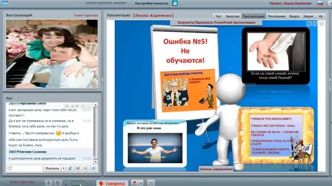Click the Говорить! talk button

click(112, 183)
